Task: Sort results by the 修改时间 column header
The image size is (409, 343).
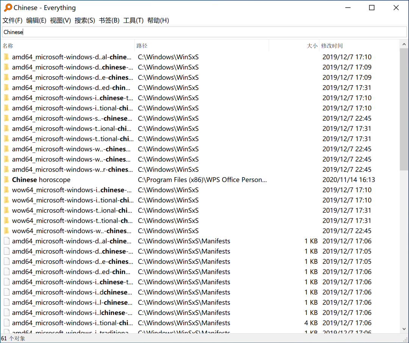Action: 359,46
